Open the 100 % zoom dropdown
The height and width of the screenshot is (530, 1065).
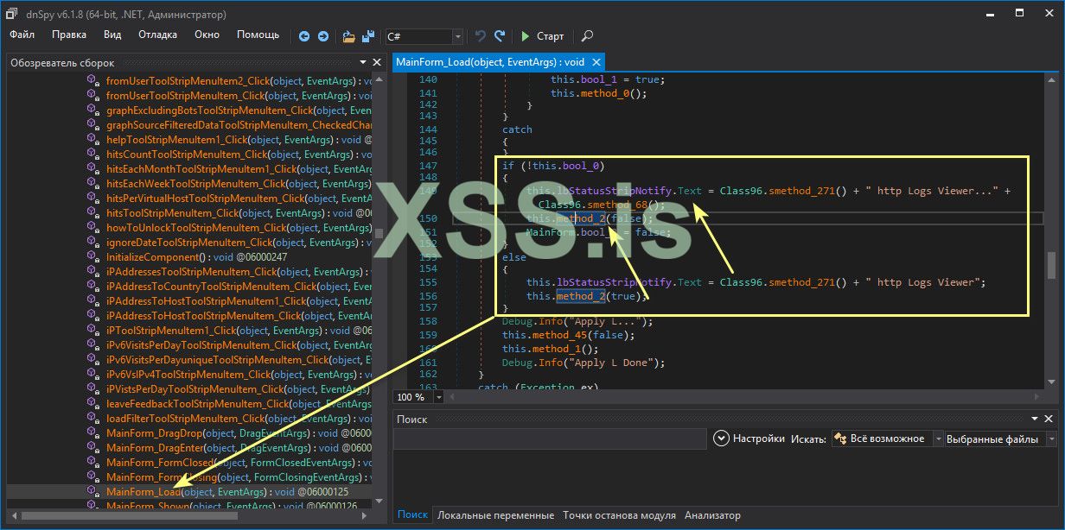click(438, 397)
